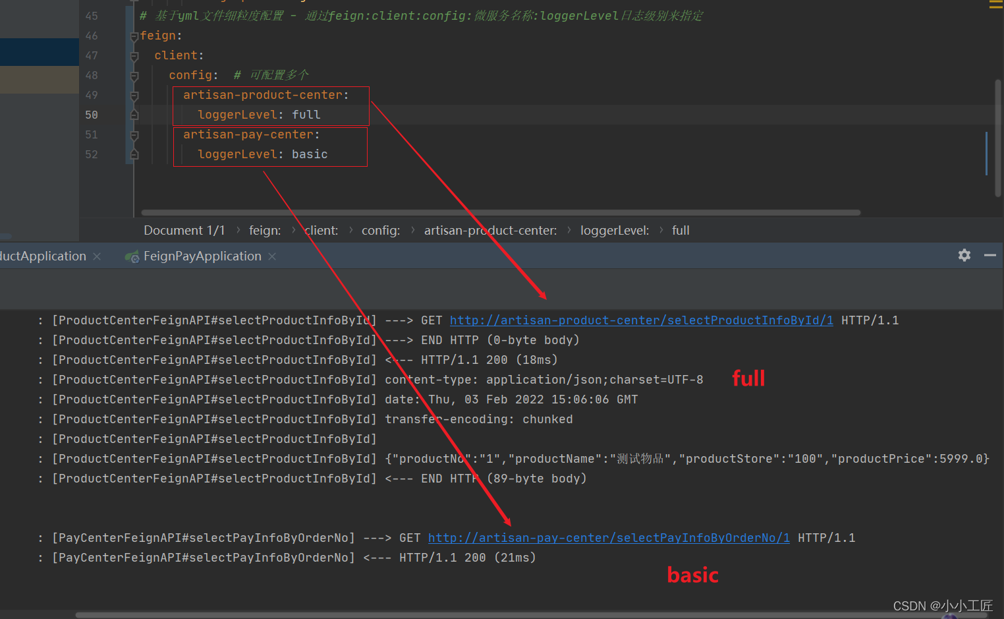The height and width of the screenshot is (619, 1004).
Task: Fold artisan-pay-center block at line 51
Action: click(134, 135)
